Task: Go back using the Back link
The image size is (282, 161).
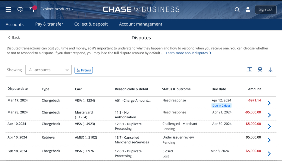Action: pos(14,37)
